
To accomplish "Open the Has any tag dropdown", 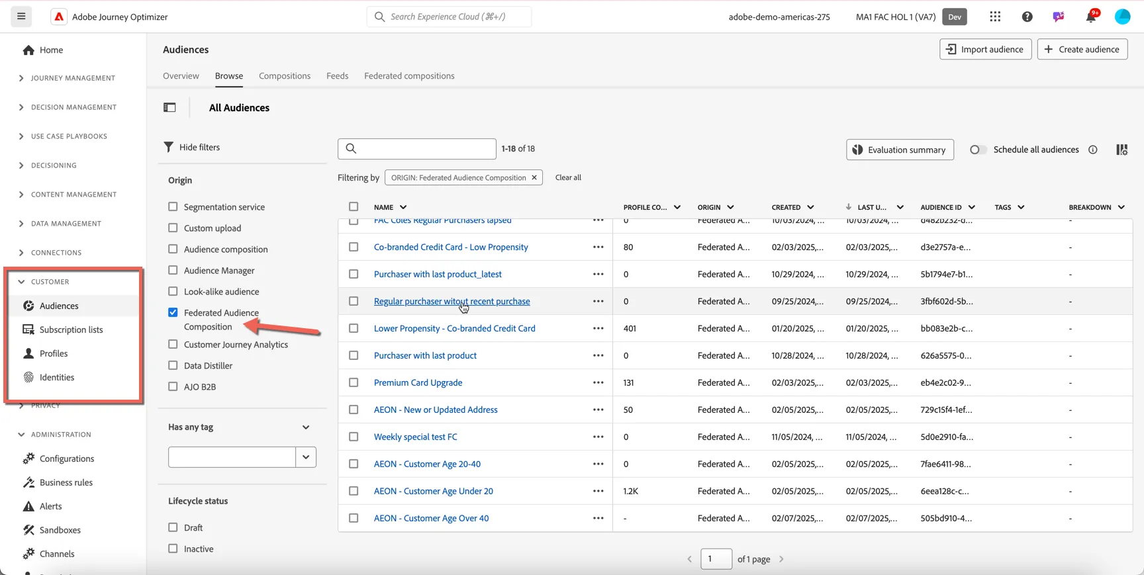I will (306, 427).
